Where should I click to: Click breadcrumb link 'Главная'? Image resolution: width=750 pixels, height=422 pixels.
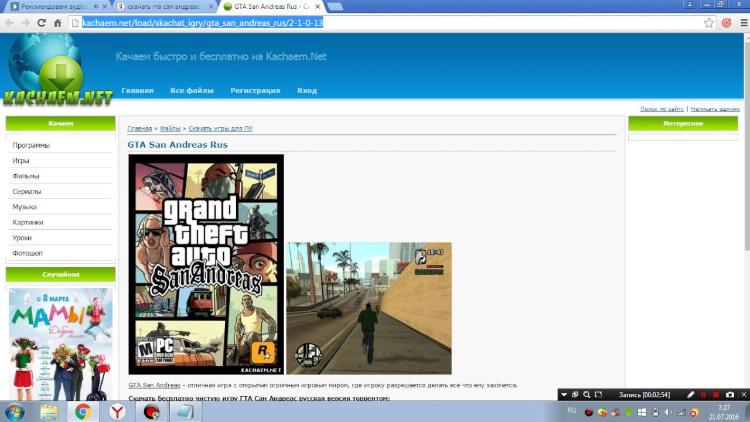[139, 128]
